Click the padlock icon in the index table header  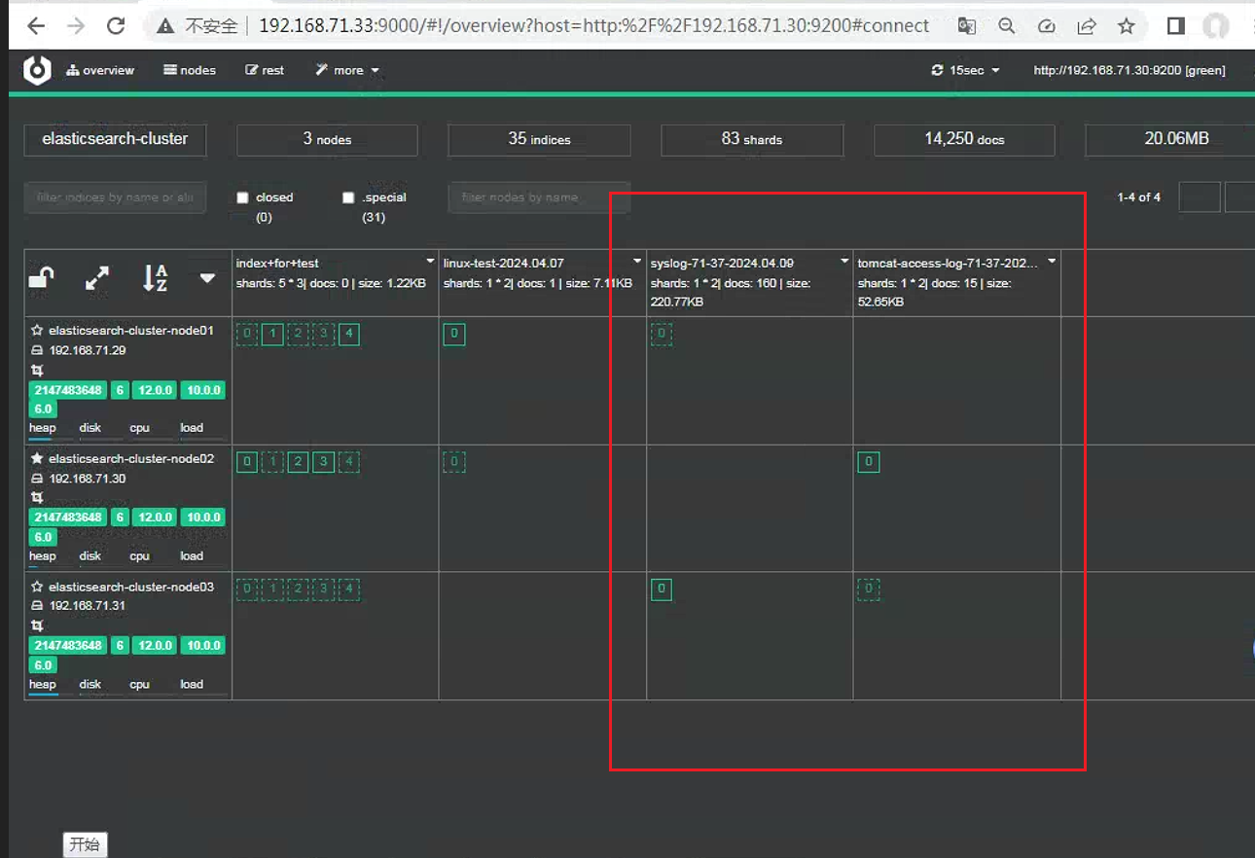tap(42, 279)
